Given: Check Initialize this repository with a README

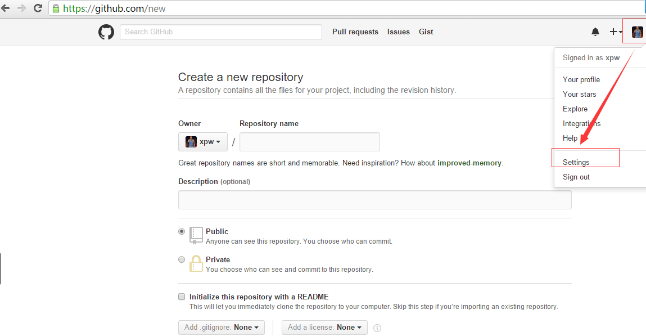Looking at the screenshot, I should point(182,297).
